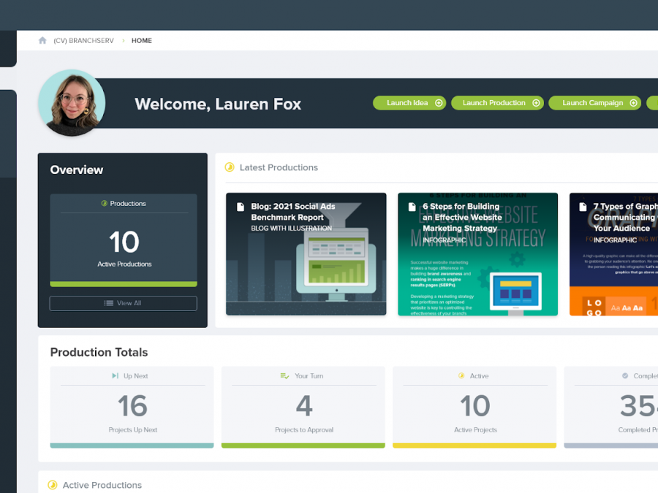This screenshot has width=658, height=493.
Task: Click Lauren Fox's profile avatar
Action: tap(72, 103)
